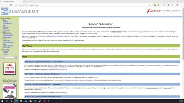Screen dimensions: 184x103
Task: Click the feedback icon in toolbar
Action: click(172, 5)
